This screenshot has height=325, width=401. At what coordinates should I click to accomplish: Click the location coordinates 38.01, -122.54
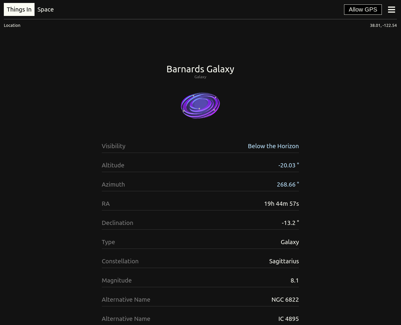383,25
